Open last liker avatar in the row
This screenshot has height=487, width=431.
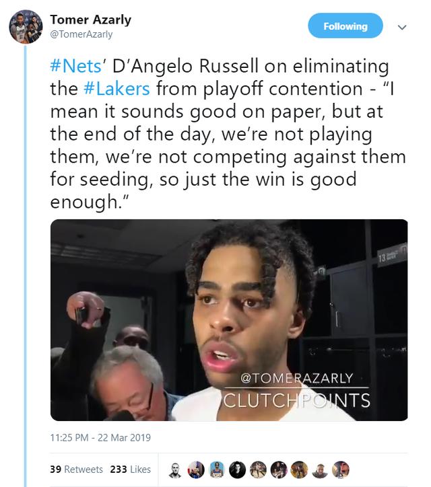[341, 470]
